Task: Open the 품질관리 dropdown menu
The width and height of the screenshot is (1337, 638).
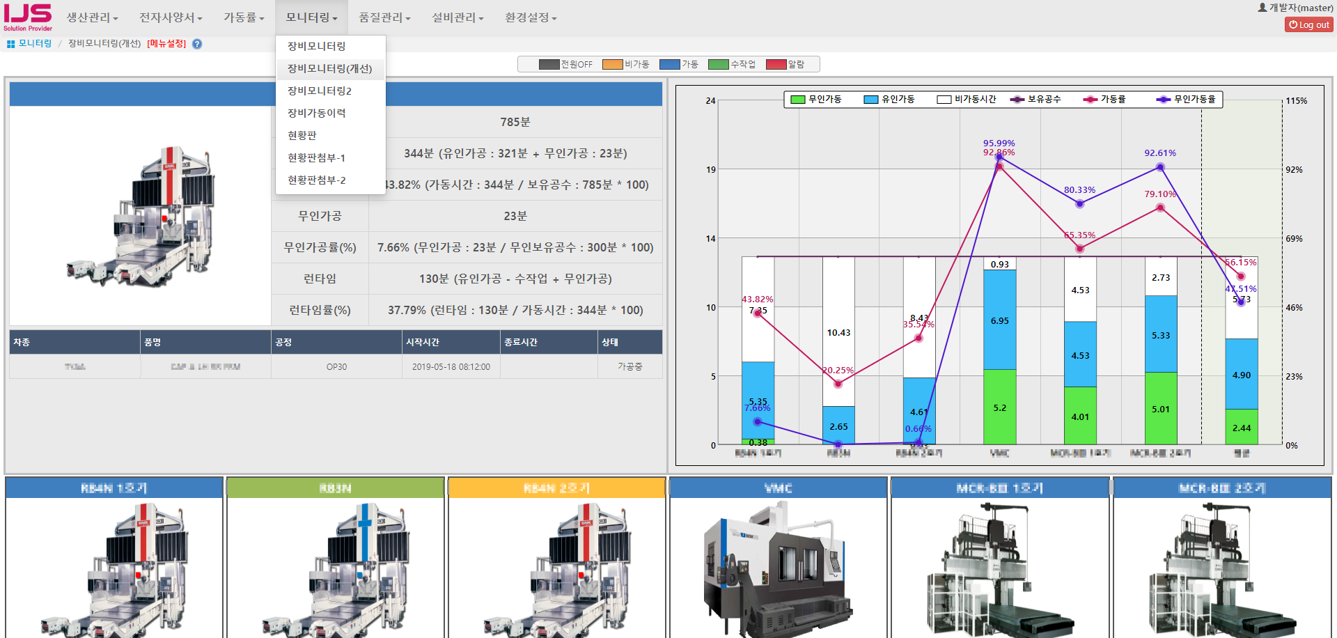Action: point(384,17)
